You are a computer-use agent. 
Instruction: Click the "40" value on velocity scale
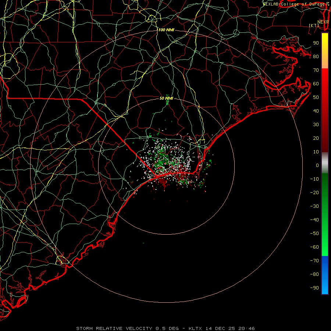(x=316, y=111)
